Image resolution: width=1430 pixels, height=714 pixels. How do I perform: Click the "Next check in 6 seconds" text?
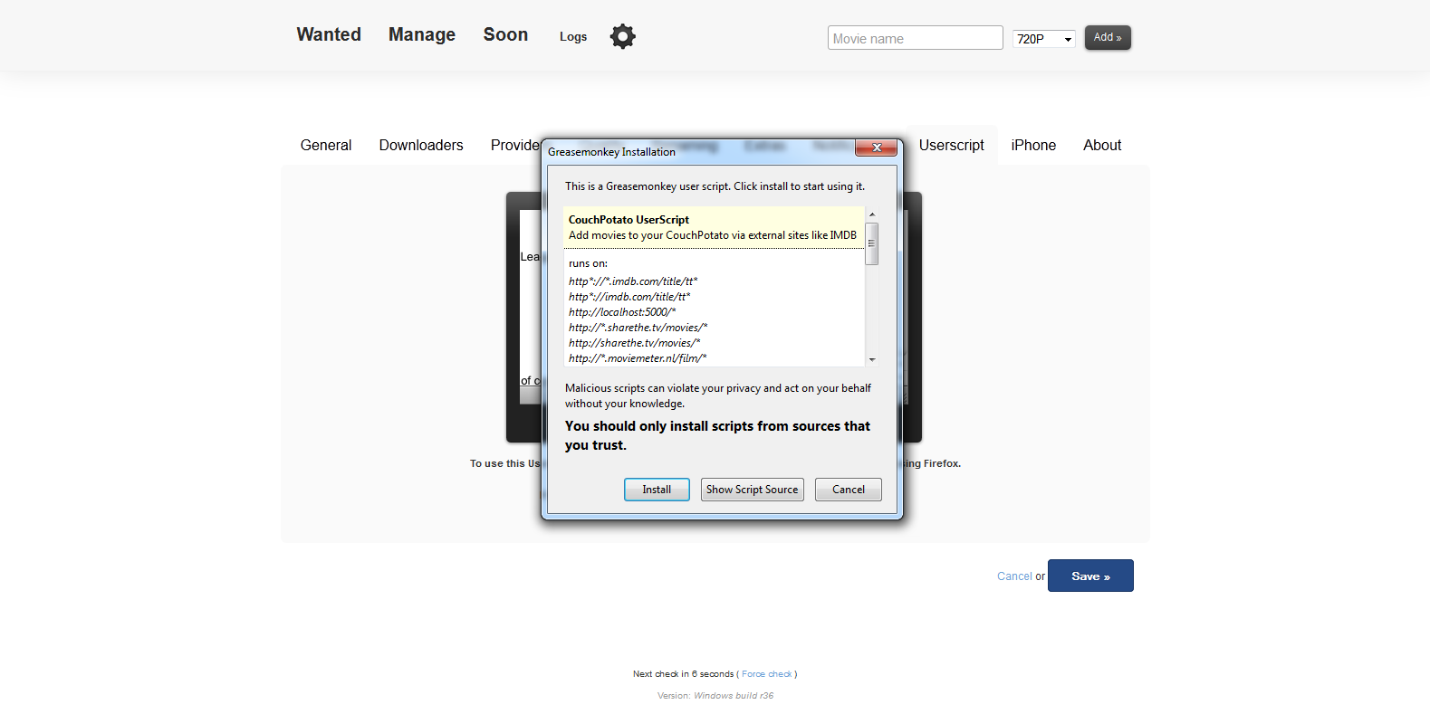click(683, 674)
